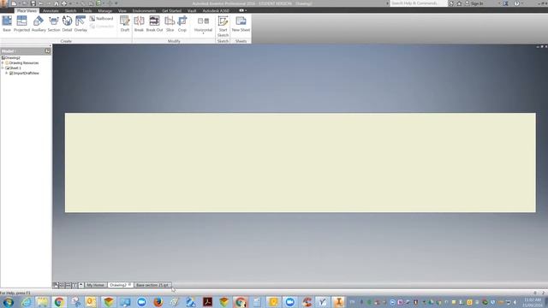This screenshot has height=308, width=548.
Task: Select the Section view tool
Action: 54,24
